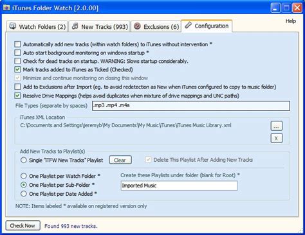Click the 'File Types (separate by spaces)' label
This screenshot has width=305, height=235.
click(51, 106)
